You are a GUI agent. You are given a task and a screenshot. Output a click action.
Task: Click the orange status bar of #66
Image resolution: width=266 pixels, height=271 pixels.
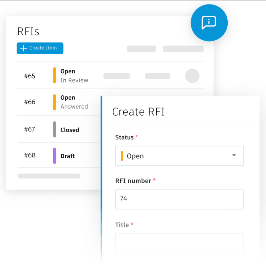pyautogui.click(x=55, y=102)
